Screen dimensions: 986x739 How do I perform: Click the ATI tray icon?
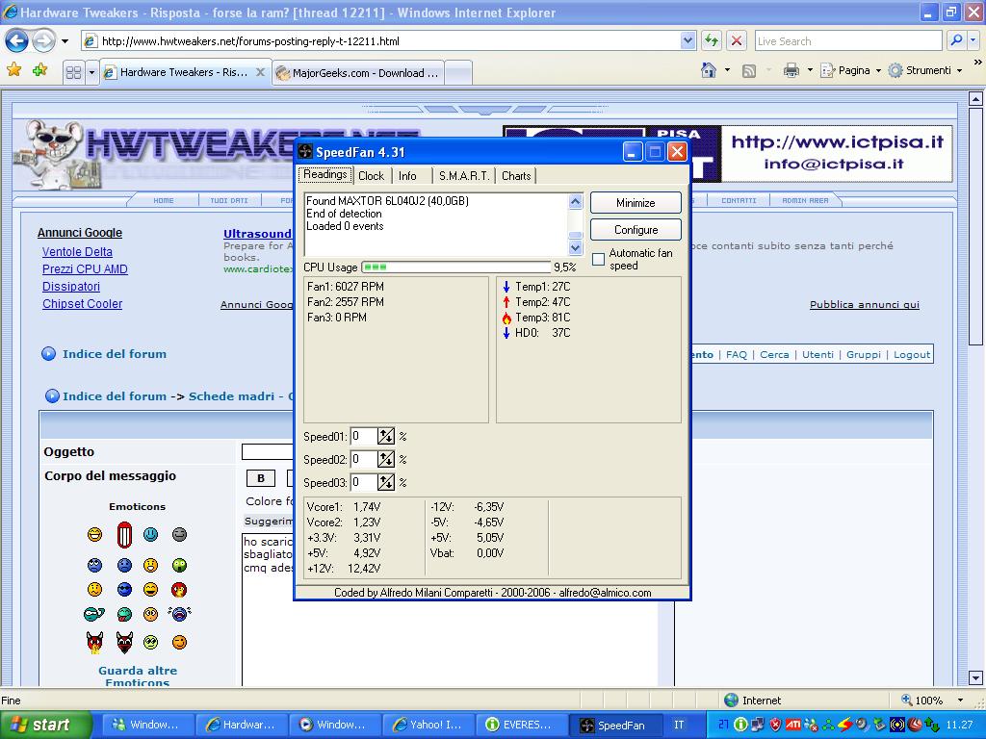coord(793,725)
